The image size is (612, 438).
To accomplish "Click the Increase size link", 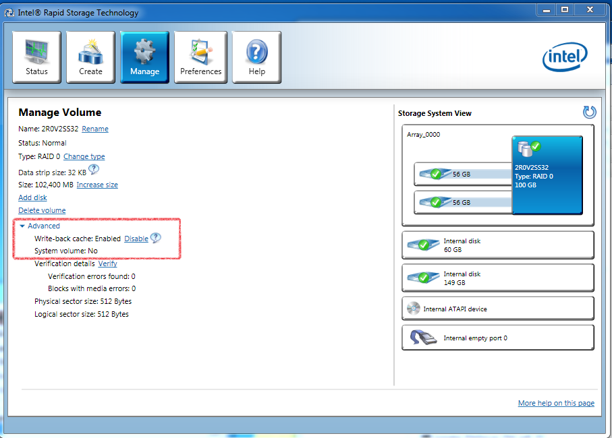I will pyautogui.click(x=97, y=185).
